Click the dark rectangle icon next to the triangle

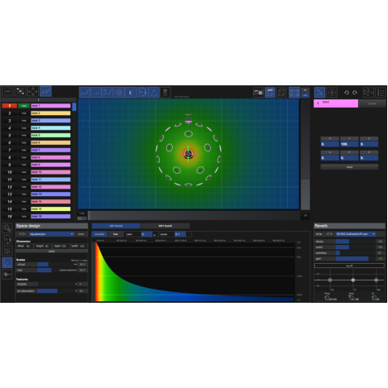click(165, 93)
